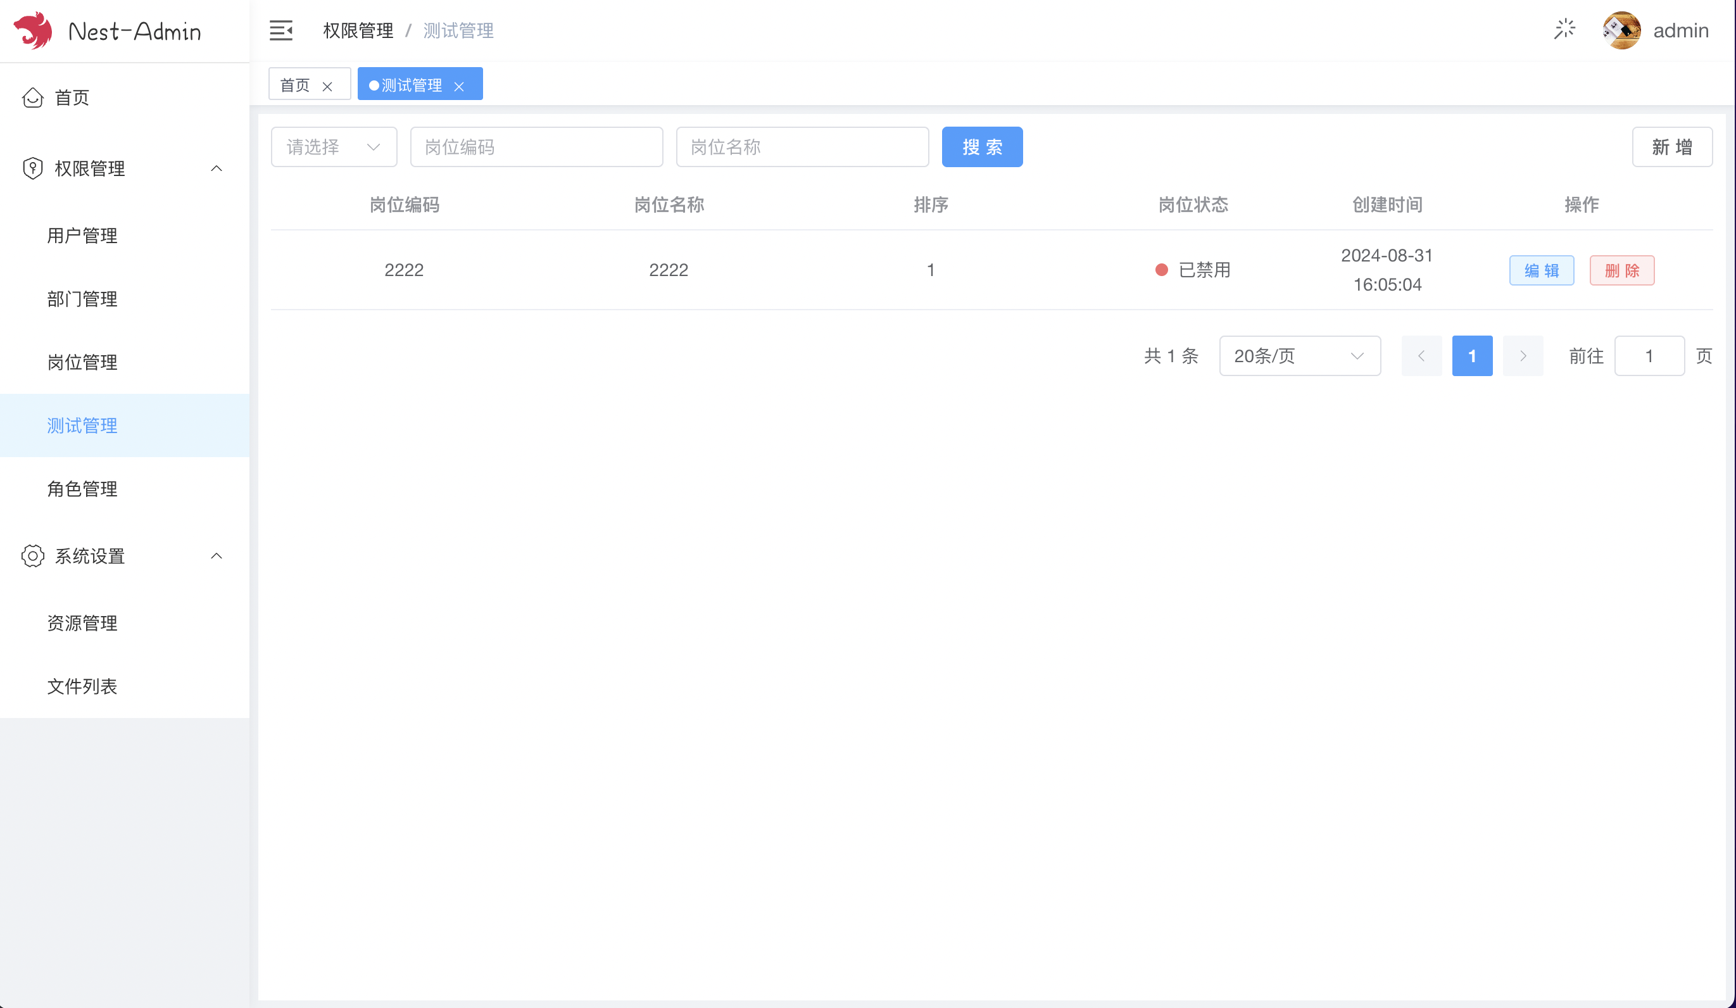Collapse the 系统设置 menu group
The width and height of the screenshot is (1736, 1008).
(217, 556)
